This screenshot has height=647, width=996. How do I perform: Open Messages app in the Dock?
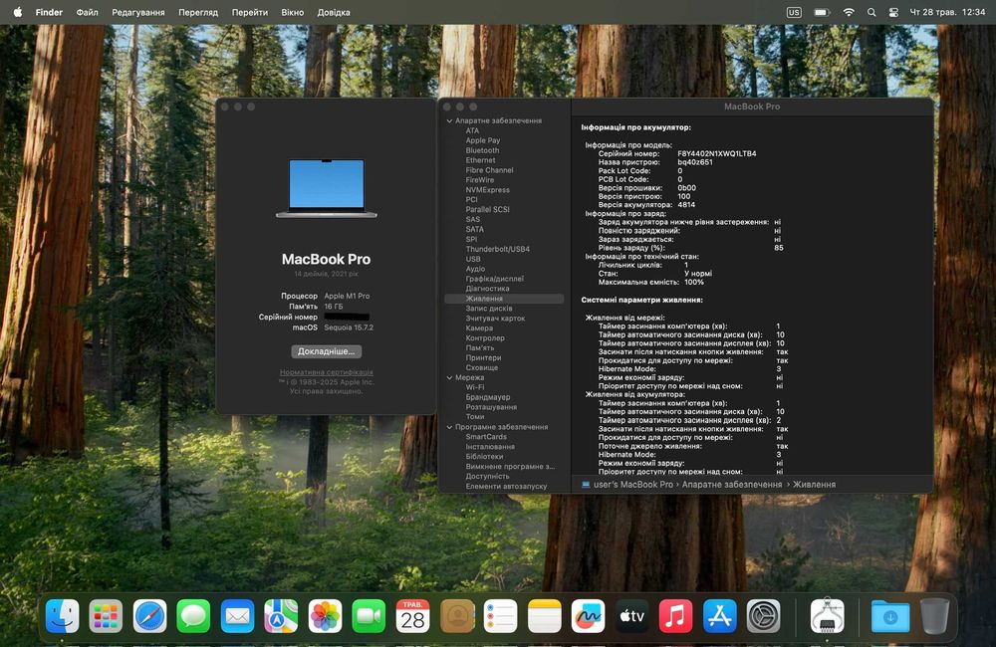(193, 616)
